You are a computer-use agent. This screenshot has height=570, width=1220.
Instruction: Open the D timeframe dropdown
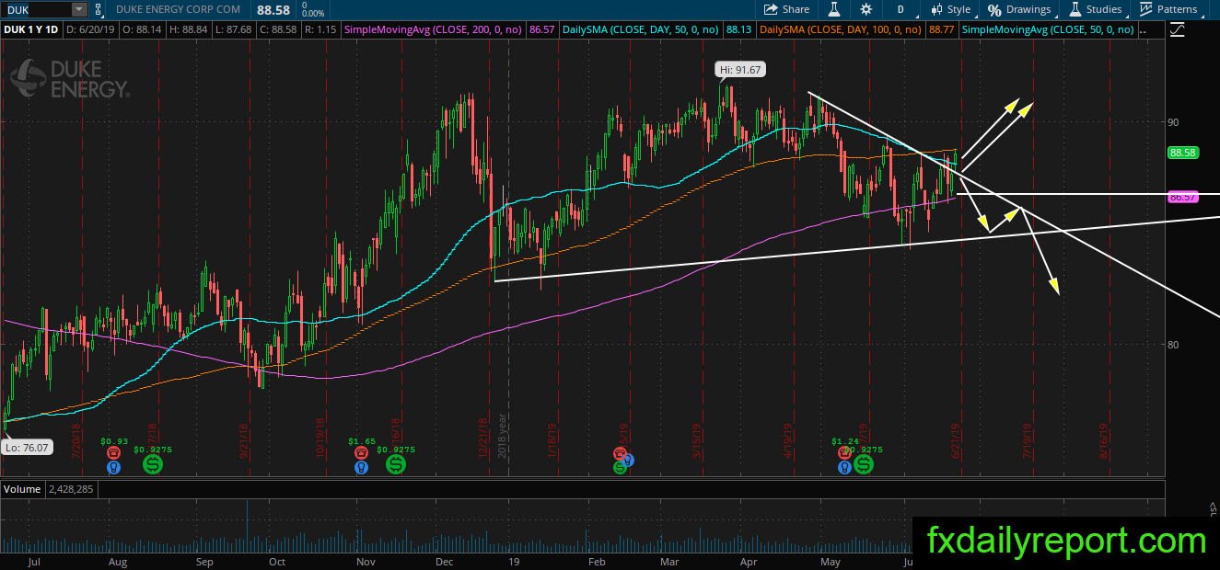tap(900, 9)
